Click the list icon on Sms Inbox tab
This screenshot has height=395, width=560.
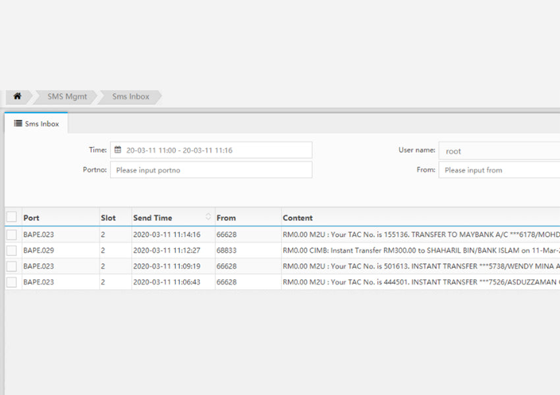[18, 124]
